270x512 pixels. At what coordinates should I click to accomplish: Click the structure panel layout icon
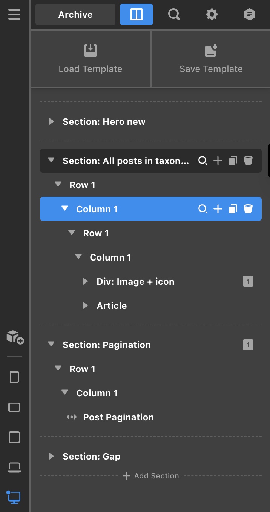(137, 15)
